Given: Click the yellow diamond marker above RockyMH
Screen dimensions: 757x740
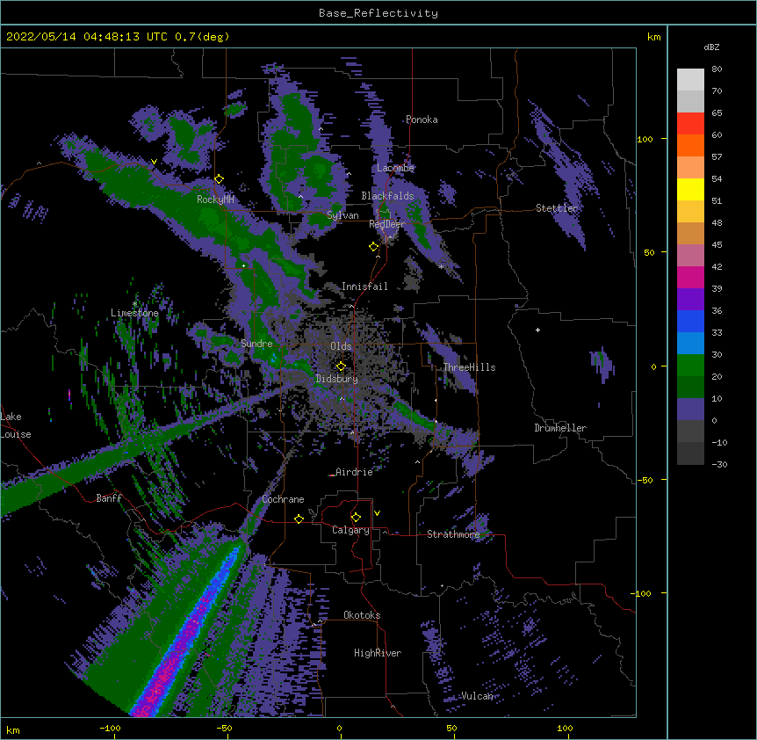Looking at the screenshot, I should pos(220,179).
